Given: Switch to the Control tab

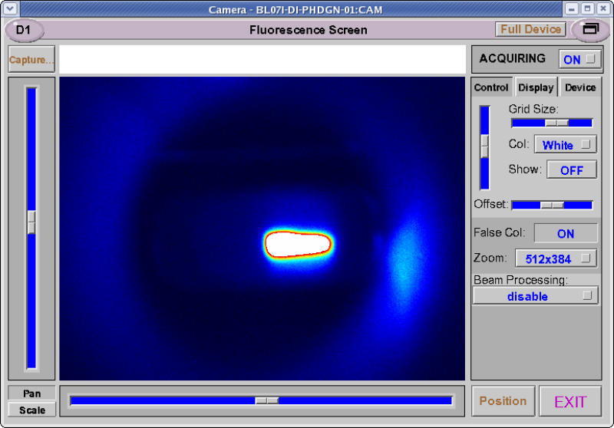Looking at the screenshot, I should pyautogui.click(x=491, y=87).
